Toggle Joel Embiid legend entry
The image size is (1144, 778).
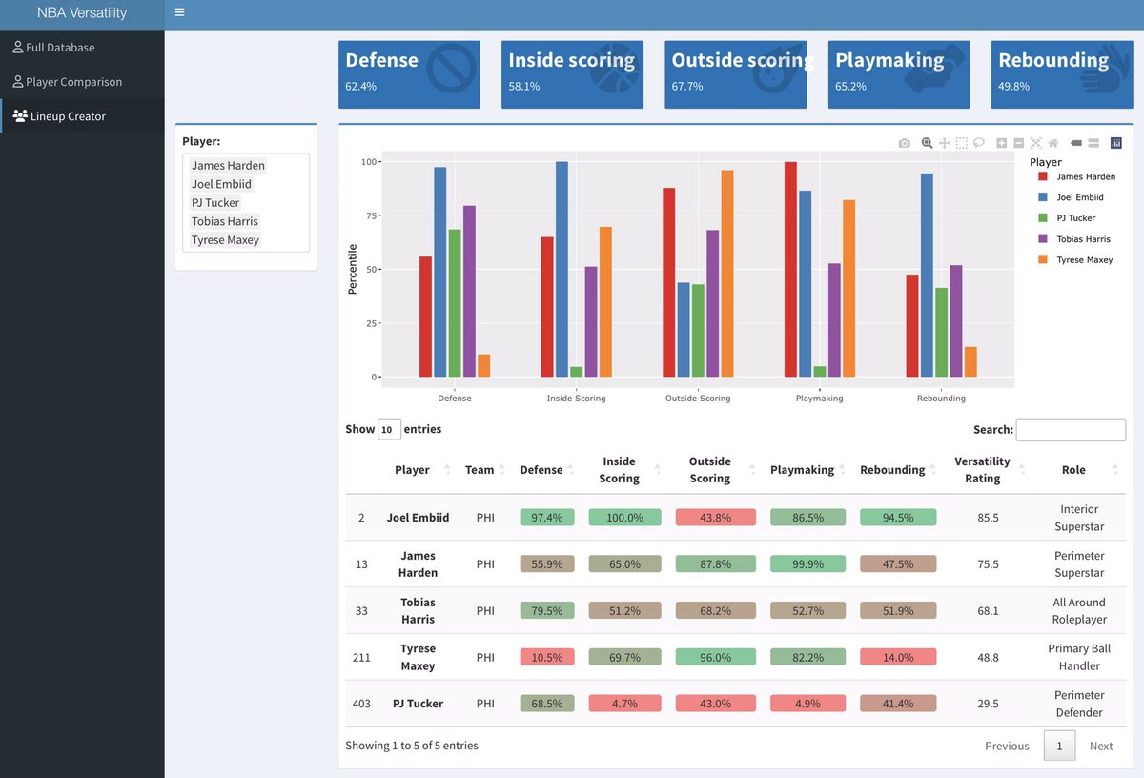(1072, 197)
